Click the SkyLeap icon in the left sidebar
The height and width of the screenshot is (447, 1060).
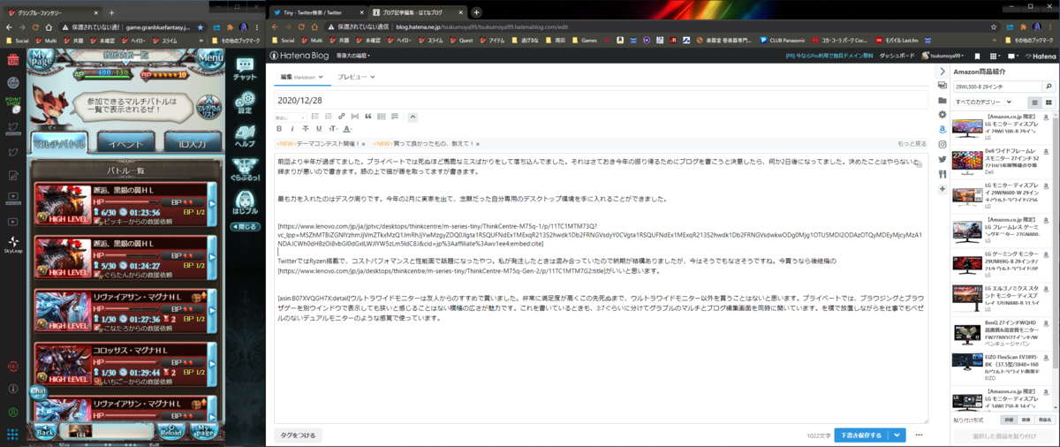coord(12,244)
